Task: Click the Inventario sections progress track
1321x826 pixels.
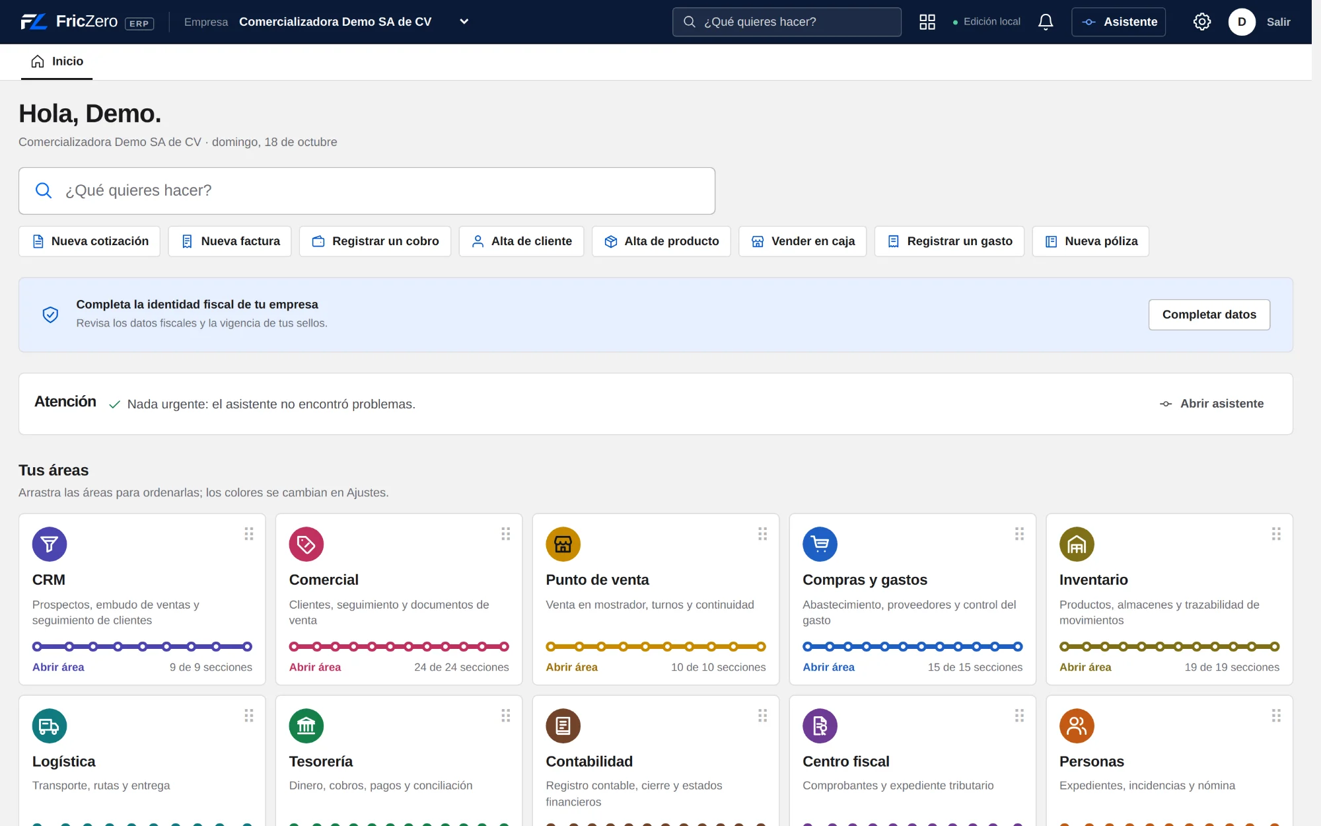Action: (x=1169, y=647)
